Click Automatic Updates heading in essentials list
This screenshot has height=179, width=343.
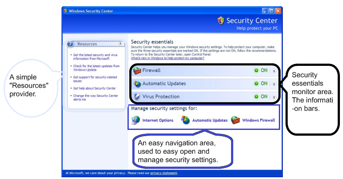tap(164, 84)
